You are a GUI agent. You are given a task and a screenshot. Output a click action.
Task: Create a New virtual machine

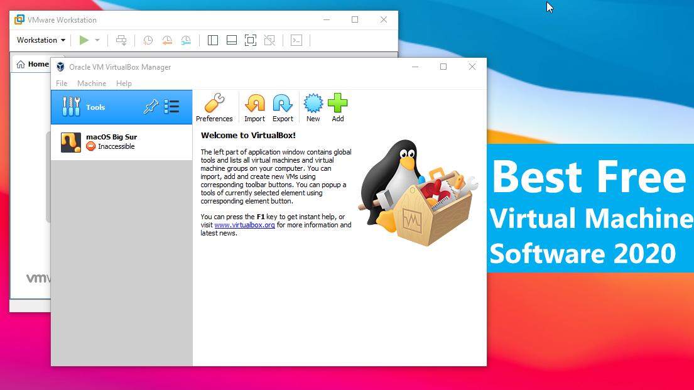pos(313,106)
